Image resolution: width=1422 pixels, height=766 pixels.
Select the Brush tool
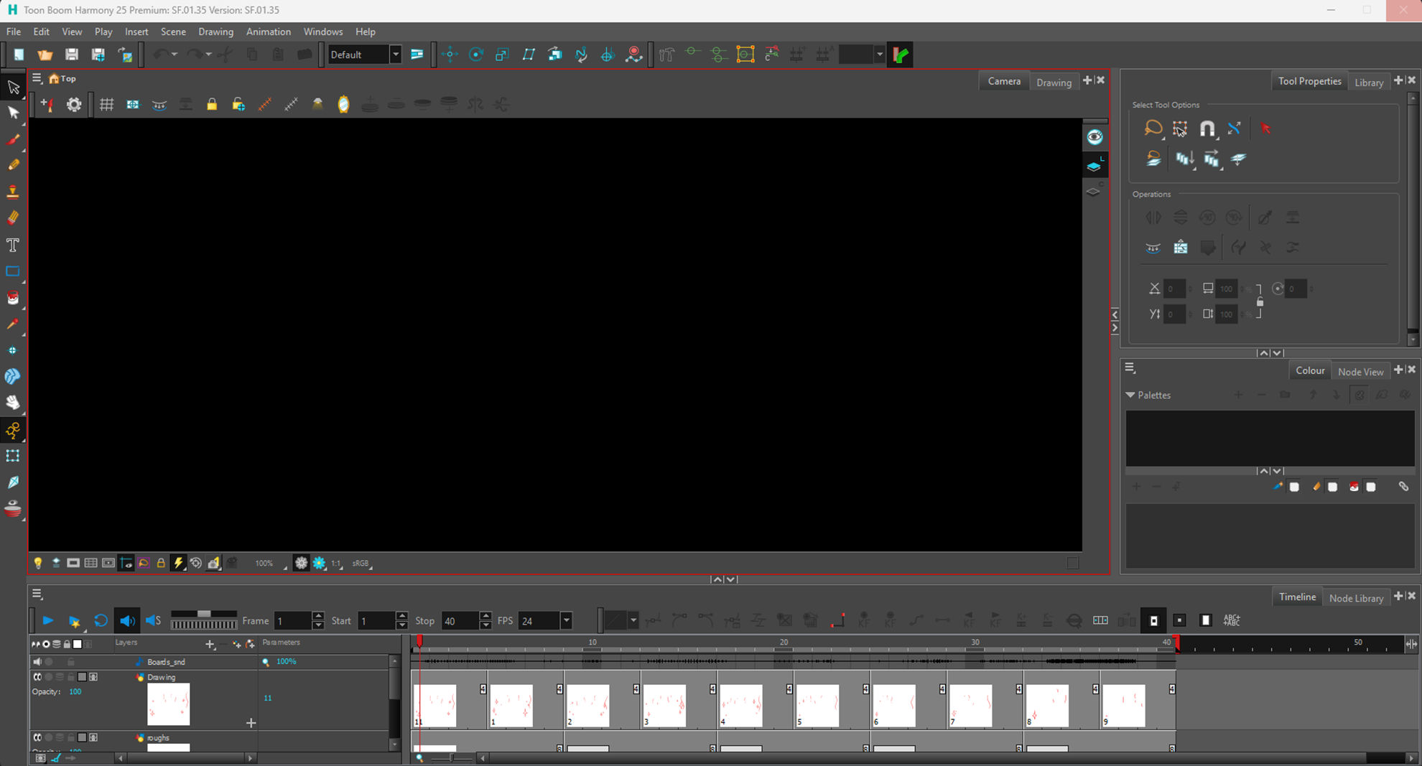(13, 139)
